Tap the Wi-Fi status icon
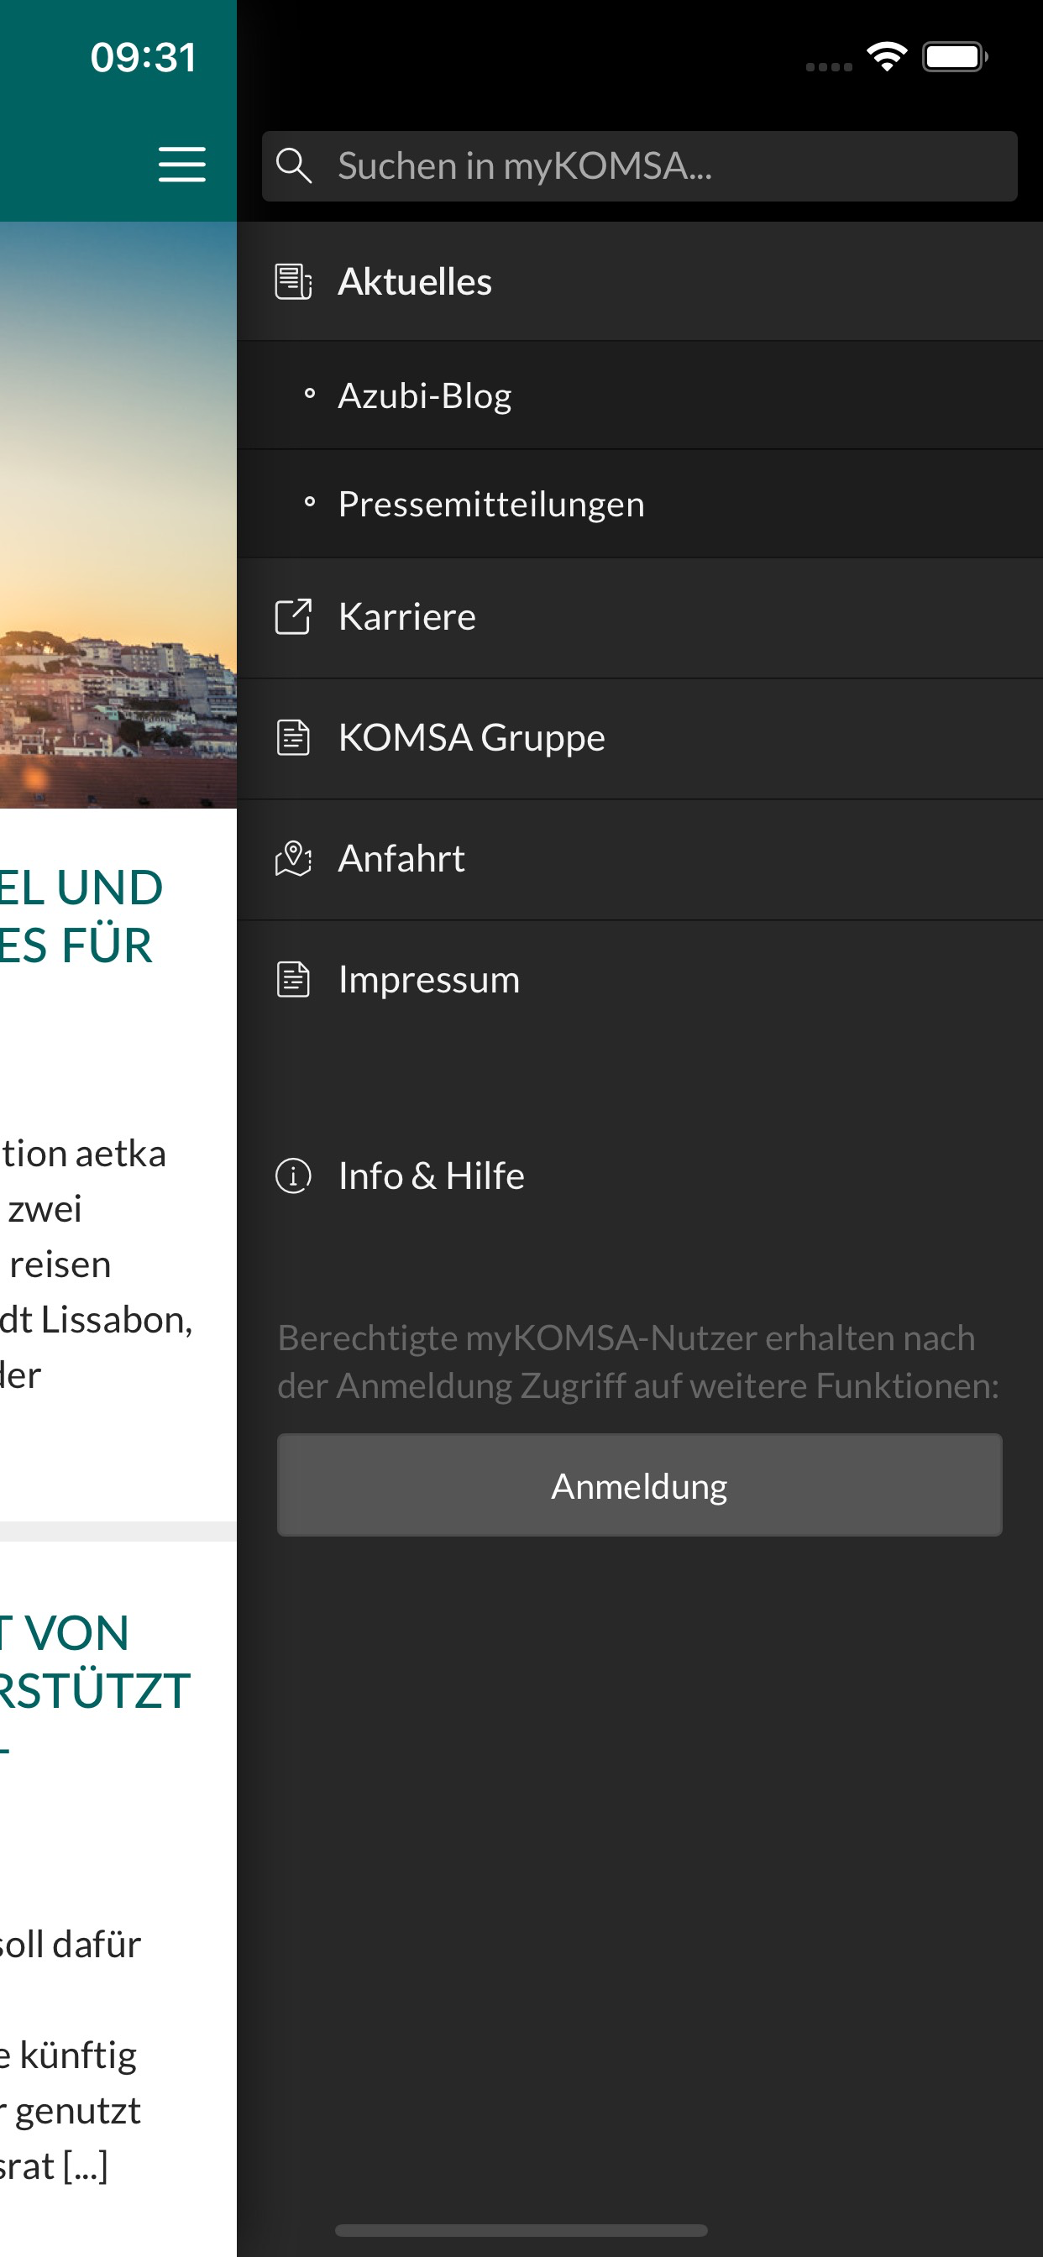Image resolution: width=1043 pixels, height=2257 pixels. point(886,57)
